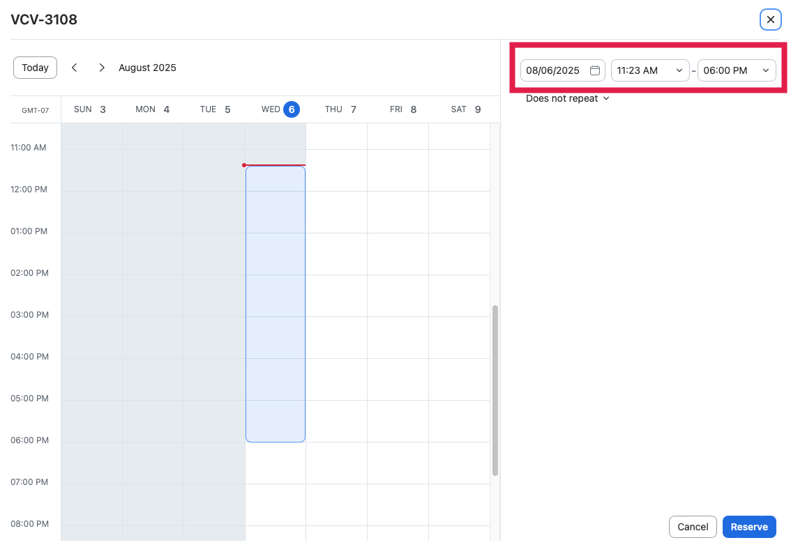Confirm booking with the Reserve button
Viewport: 791px width, 554px height.
(749, 527)
